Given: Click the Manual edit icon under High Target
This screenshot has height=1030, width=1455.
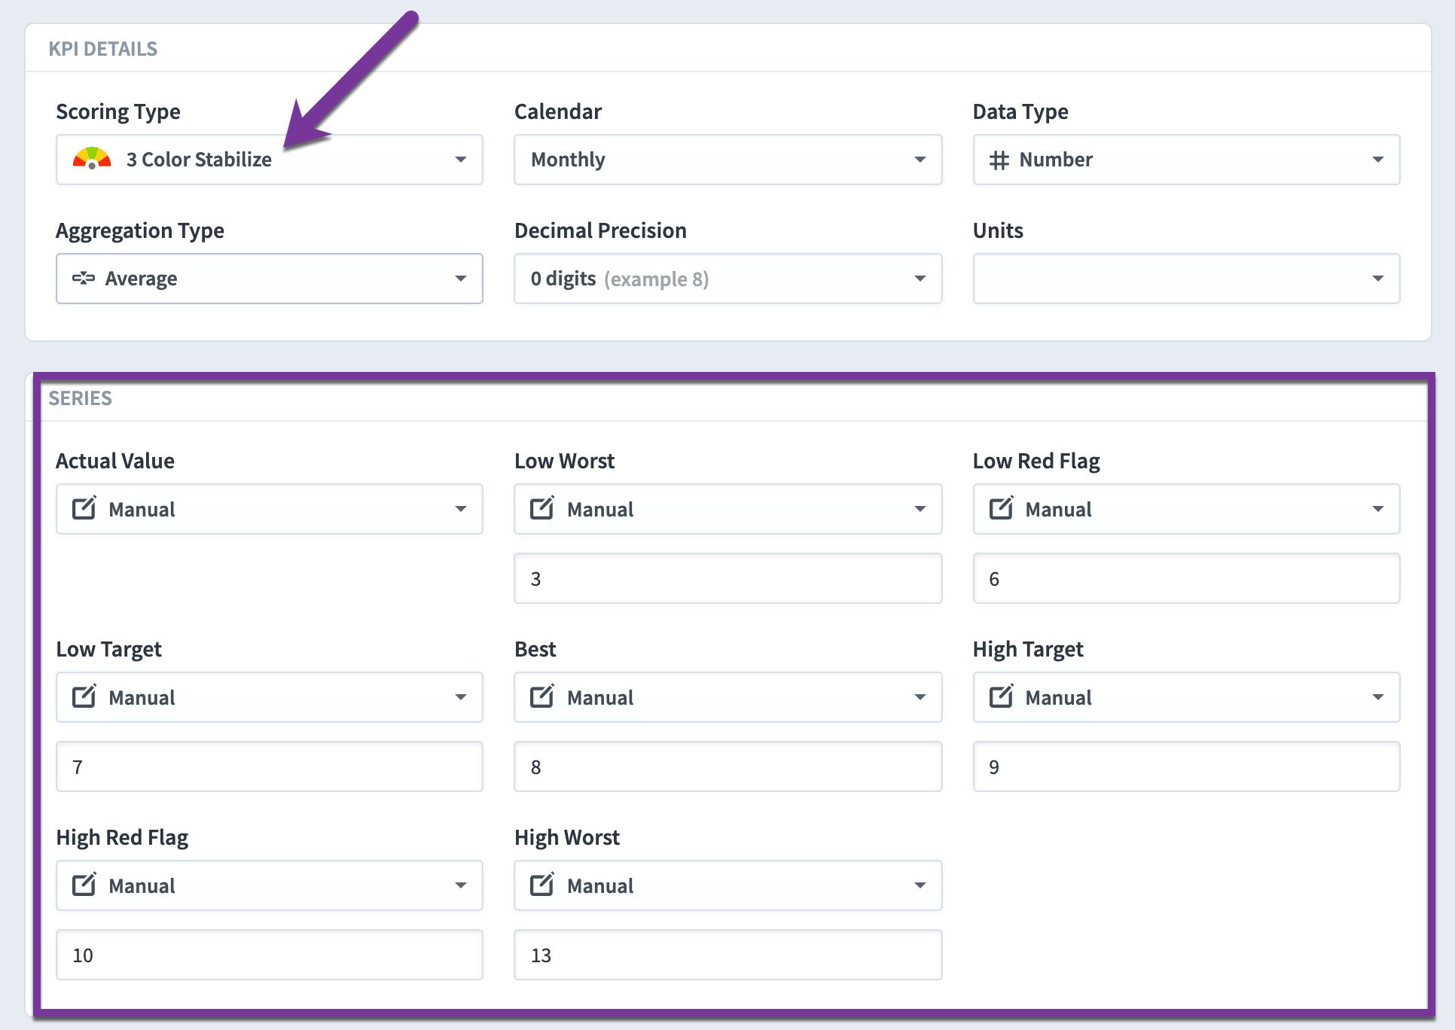Looking at the screenshot, I should point(1001,696).
